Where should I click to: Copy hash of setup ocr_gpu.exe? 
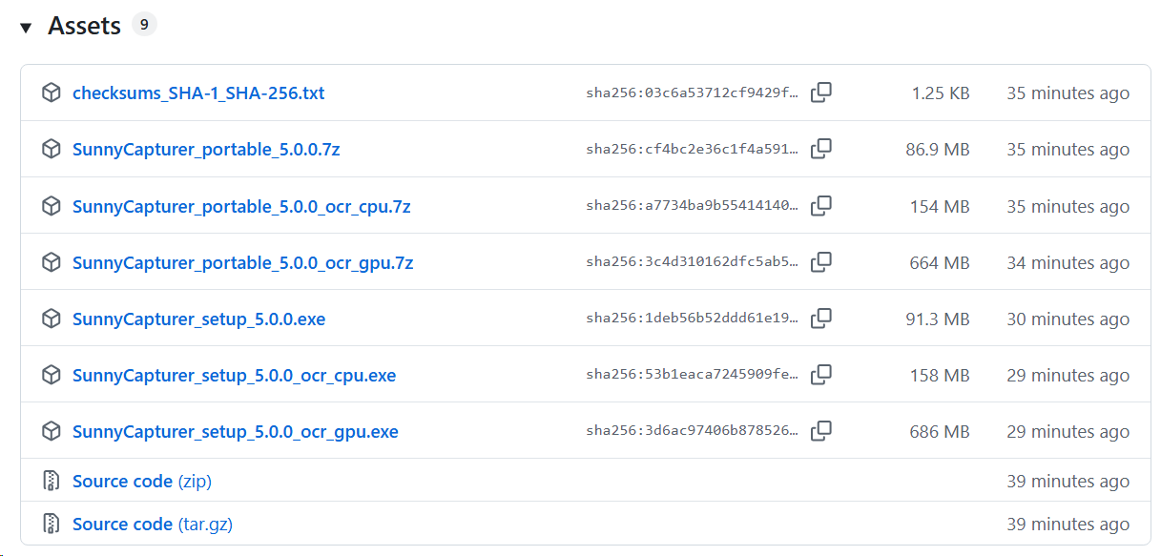click(x=820, y=431)
